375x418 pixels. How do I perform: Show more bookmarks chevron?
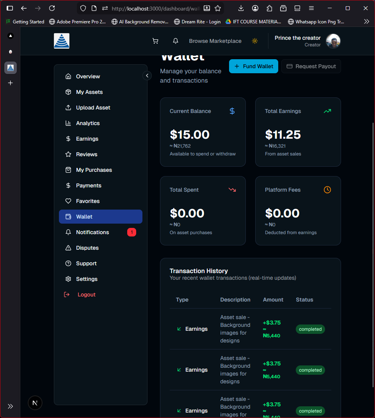coord(366,22)
